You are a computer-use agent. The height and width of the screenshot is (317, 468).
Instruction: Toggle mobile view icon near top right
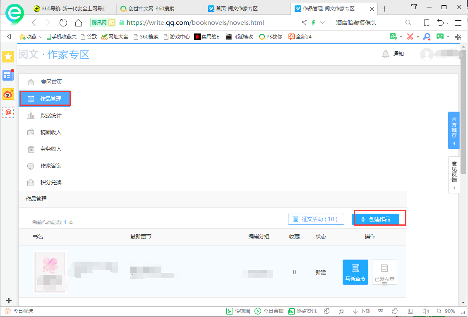(x=426, y=22)
